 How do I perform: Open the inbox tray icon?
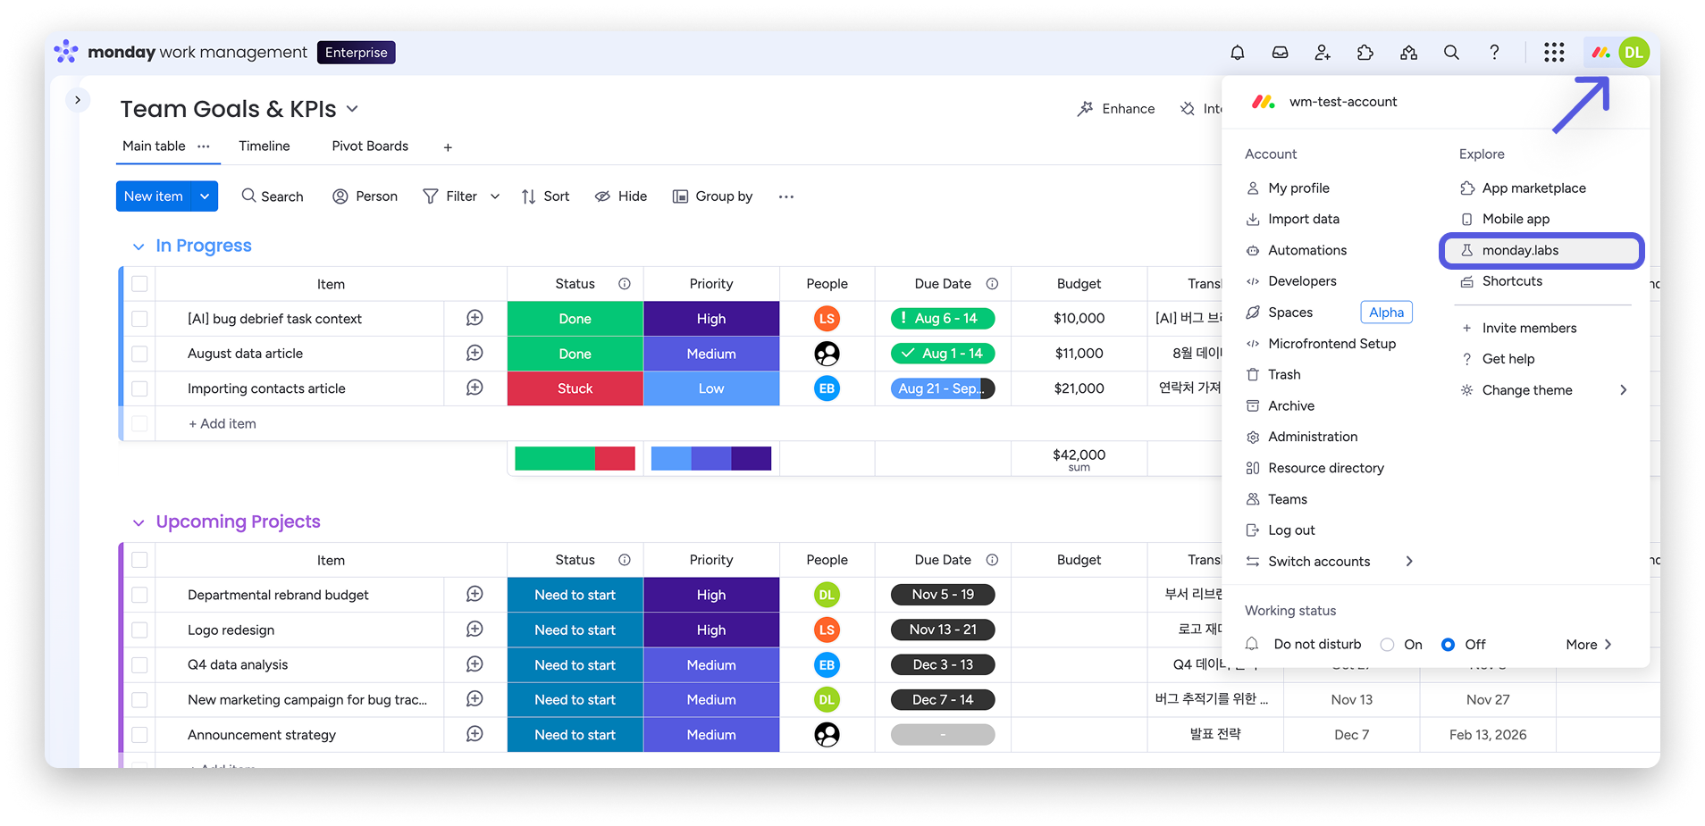(1280, 53)
